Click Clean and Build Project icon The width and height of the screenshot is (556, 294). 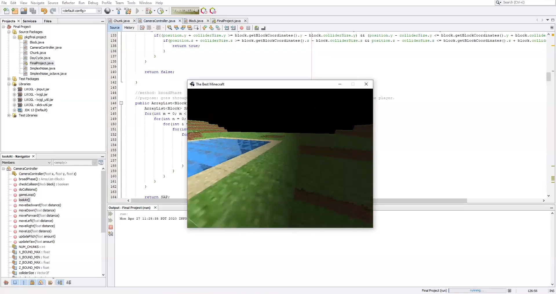127,11
